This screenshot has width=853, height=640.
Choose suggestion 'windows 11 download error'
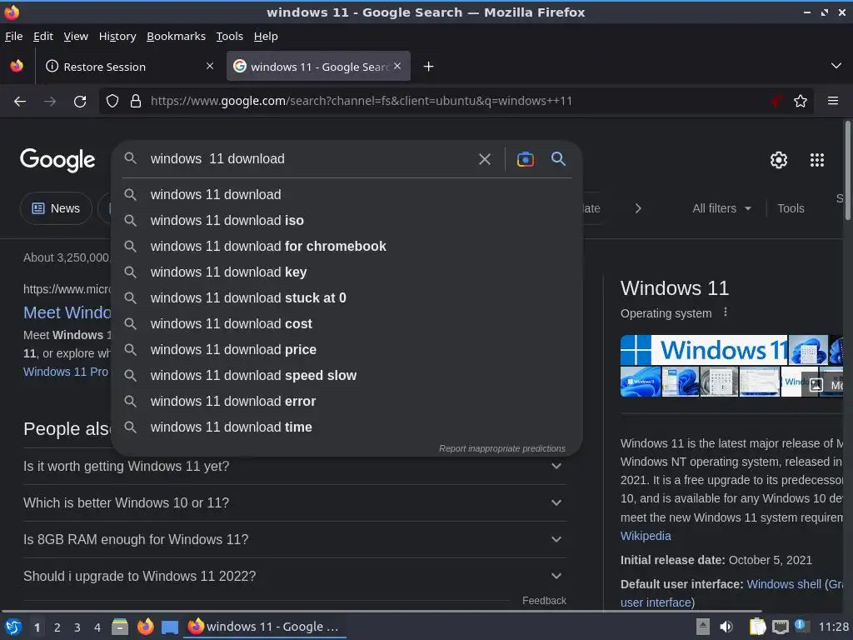pos(347,401)
